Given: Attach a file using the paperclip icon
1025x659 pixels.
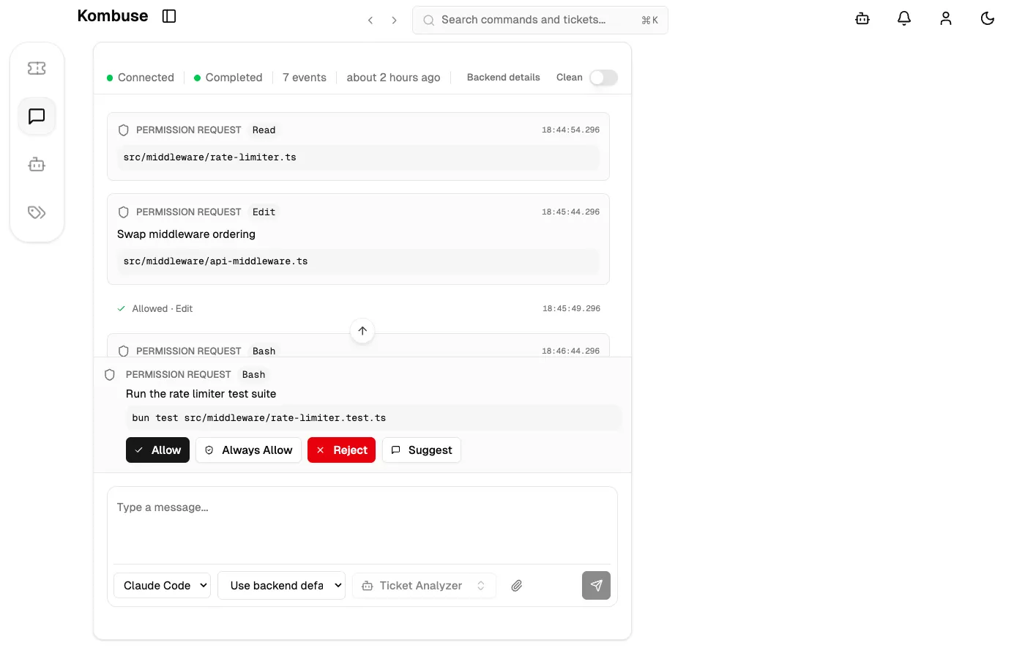Looking at the screenshot, I should point(516,585).
